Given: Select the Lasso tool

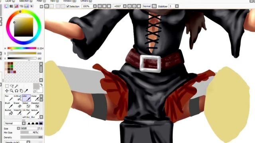Looking at the screenshot, I should [x=12, y=86].
